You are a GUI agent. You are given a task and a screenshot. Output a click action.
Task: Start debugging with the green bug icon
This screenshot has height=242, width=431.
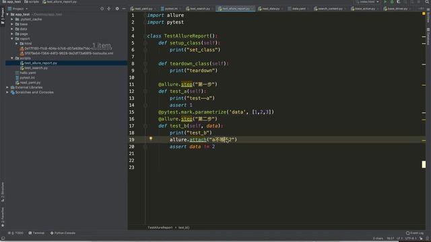pyautogui.click(x=392, y=2)
